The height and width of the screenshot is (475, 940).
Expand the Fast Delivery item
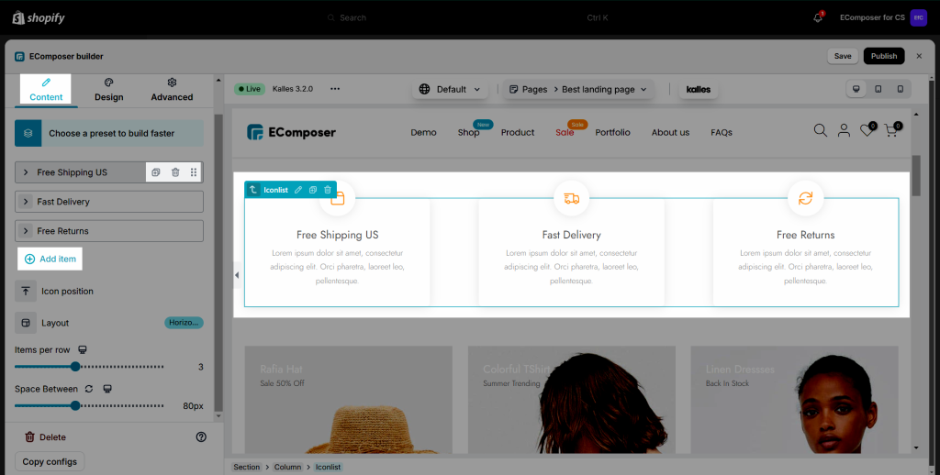click(26, 202)
